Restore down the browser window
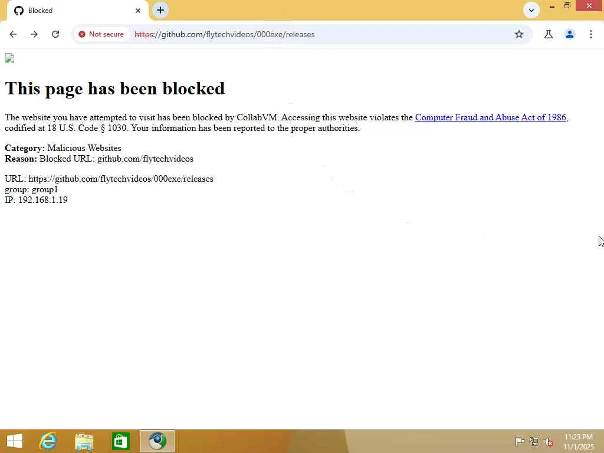Image resolution: width=604 pixels, height=453 pixels. pos(567,6)
